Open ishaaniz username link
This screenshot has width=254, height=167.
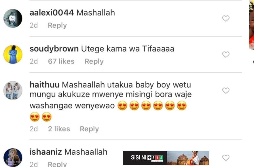pos(46,152)
